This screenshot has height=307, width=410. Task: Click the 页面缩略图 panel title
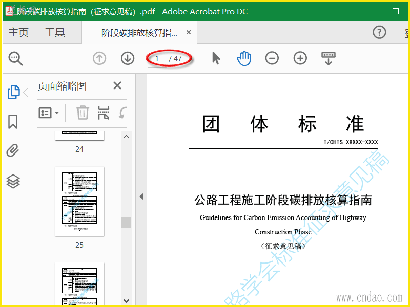click(62, 86)
